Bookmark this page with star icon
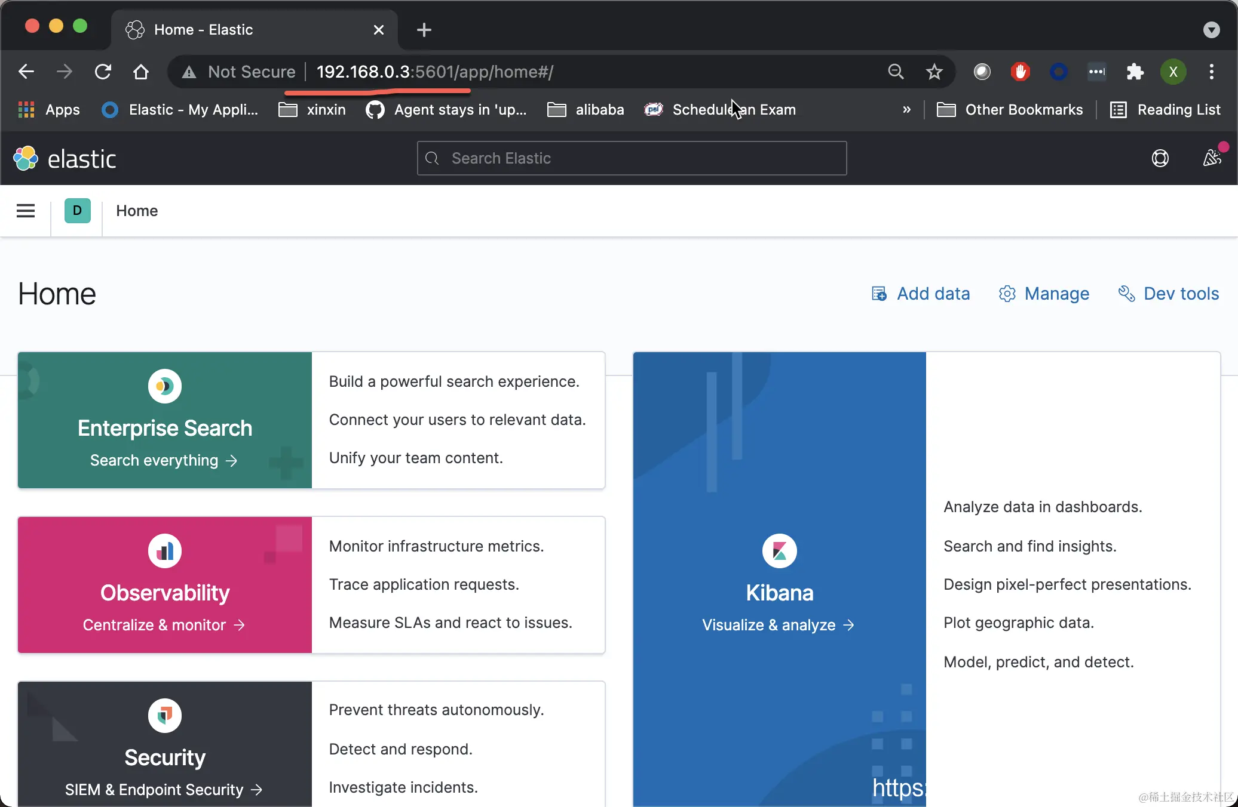The height and width of the screenshot is (807, 1238). pyautogui.click(x=934, y=72)
